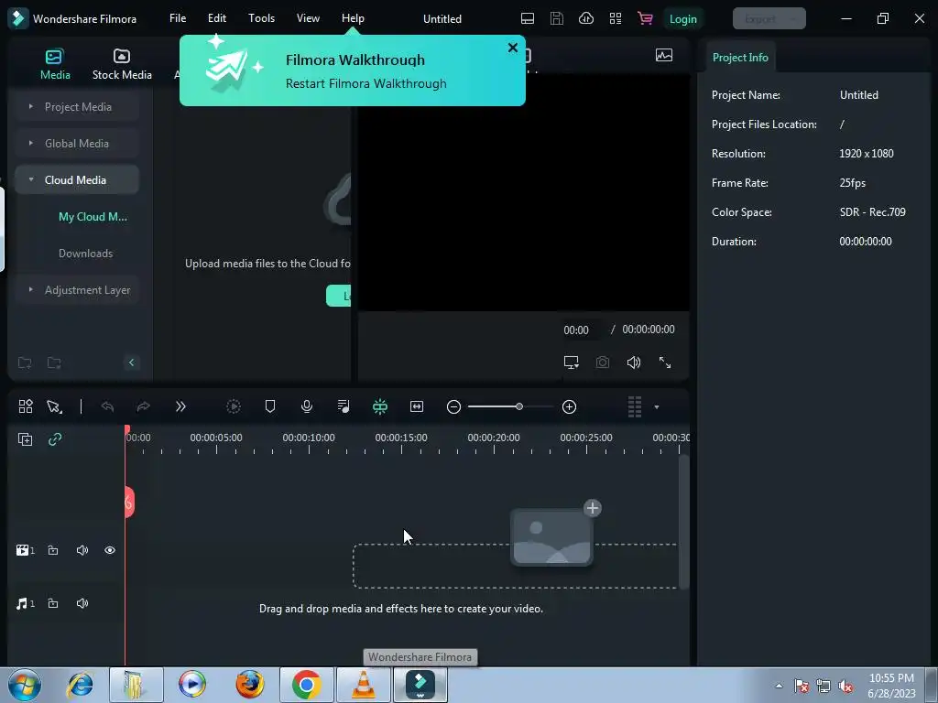Screen dimensions: 938x703
Task: Open the layout mode icon in title bar
Action: [527, 18]
